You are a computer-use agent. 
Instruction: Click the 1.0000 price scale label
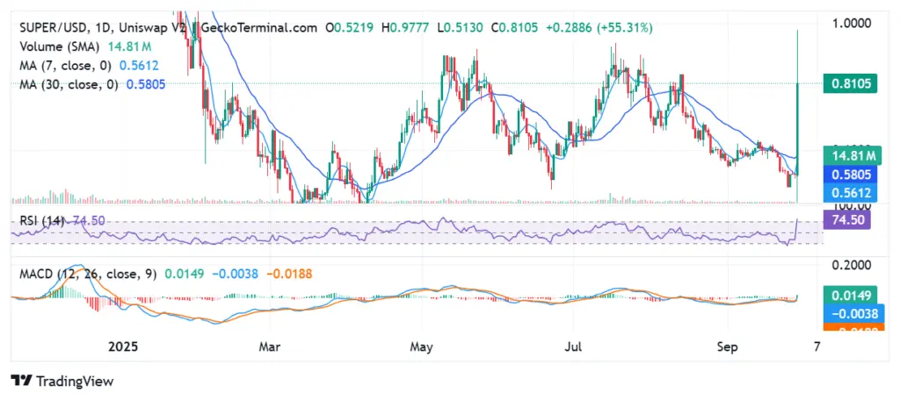[852, 23]
